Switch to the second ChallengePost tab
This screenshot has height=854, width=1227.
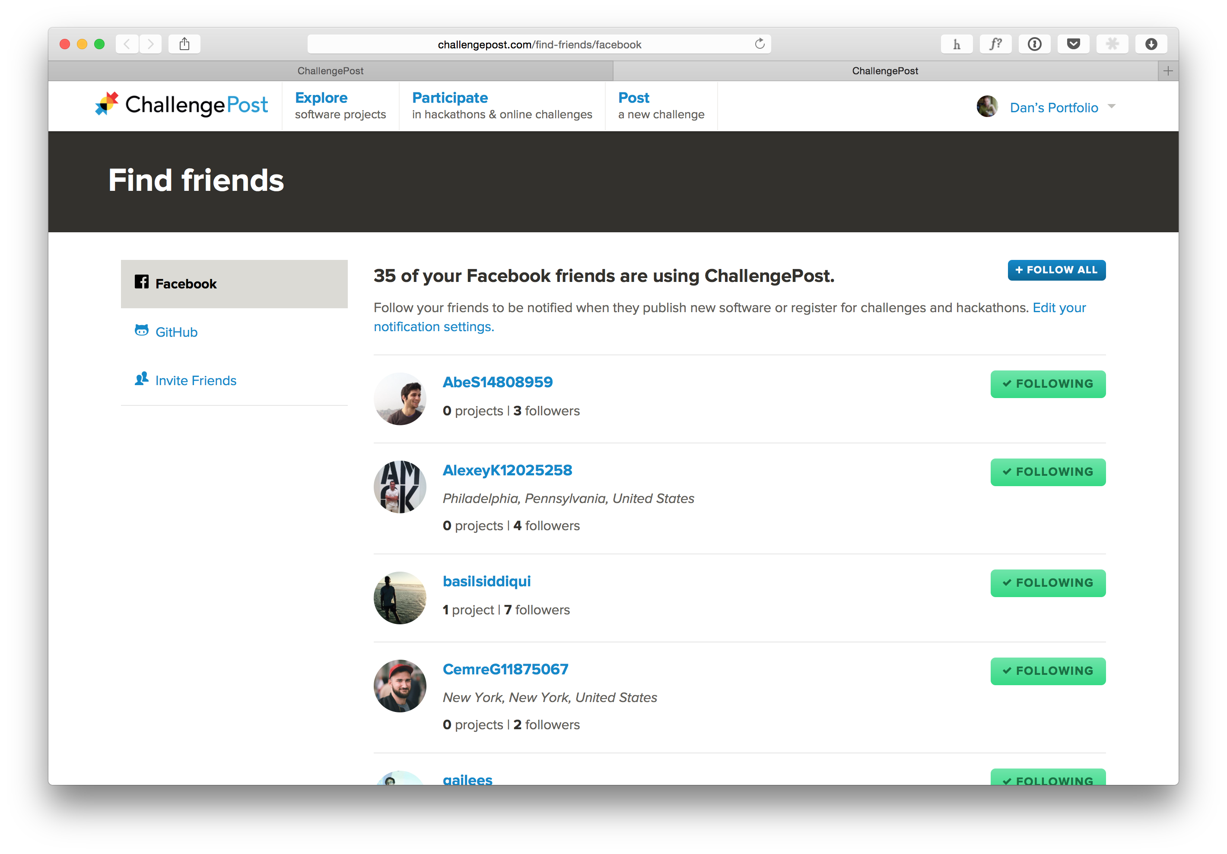pyautogui.click(x=884, y=71)
